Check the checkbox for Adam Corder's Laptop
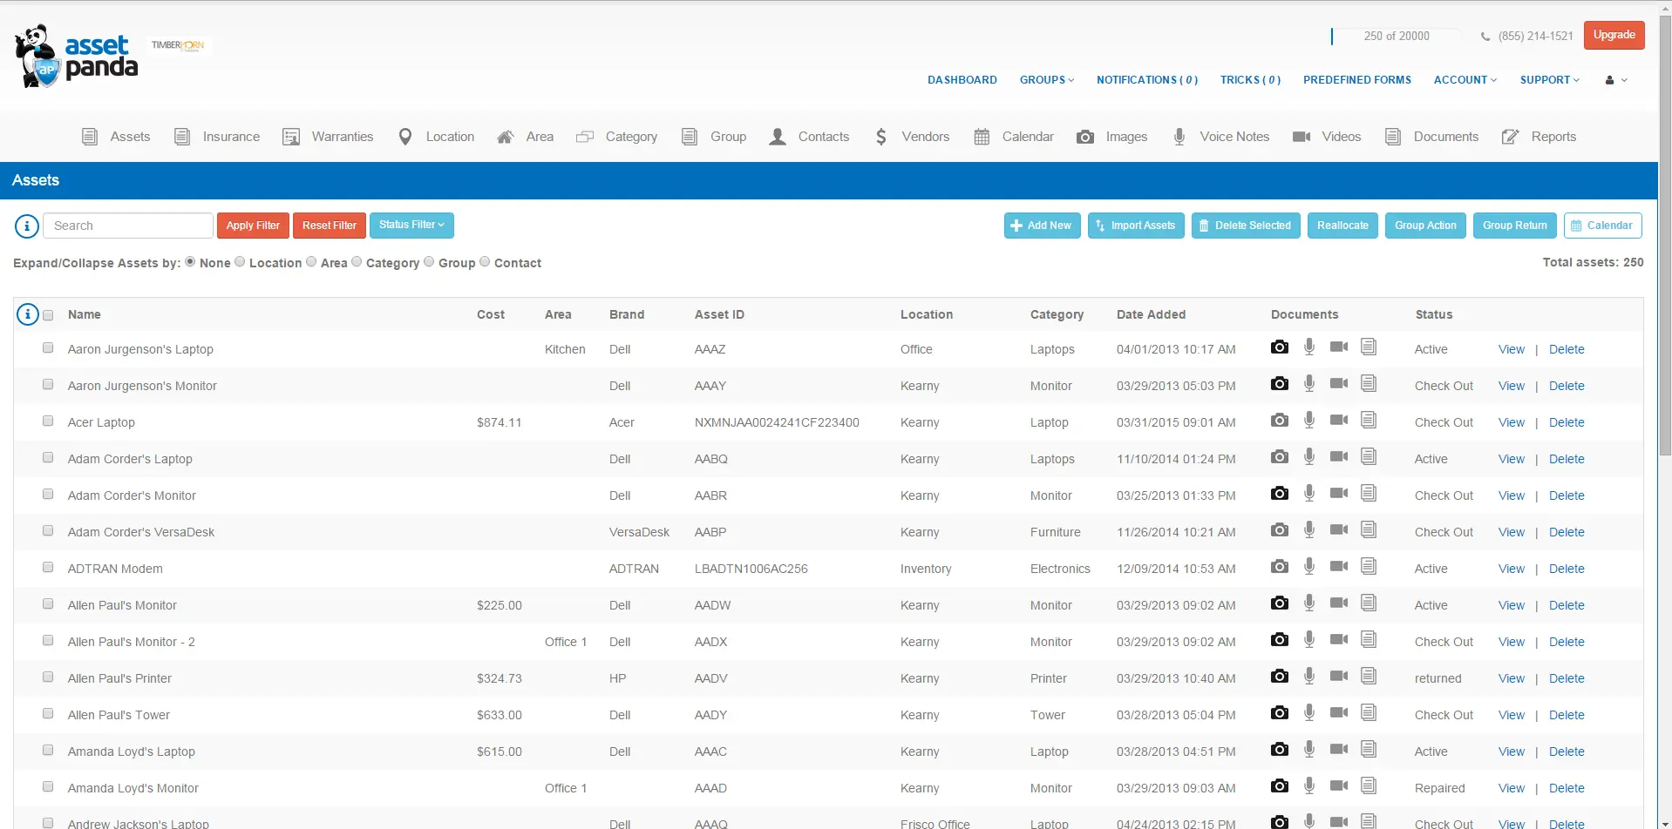 (49, 457)
